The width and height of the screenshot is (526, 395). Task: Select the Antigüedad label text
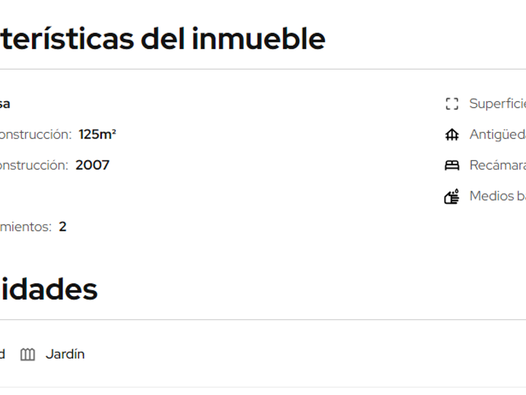(x=497, y=135)
